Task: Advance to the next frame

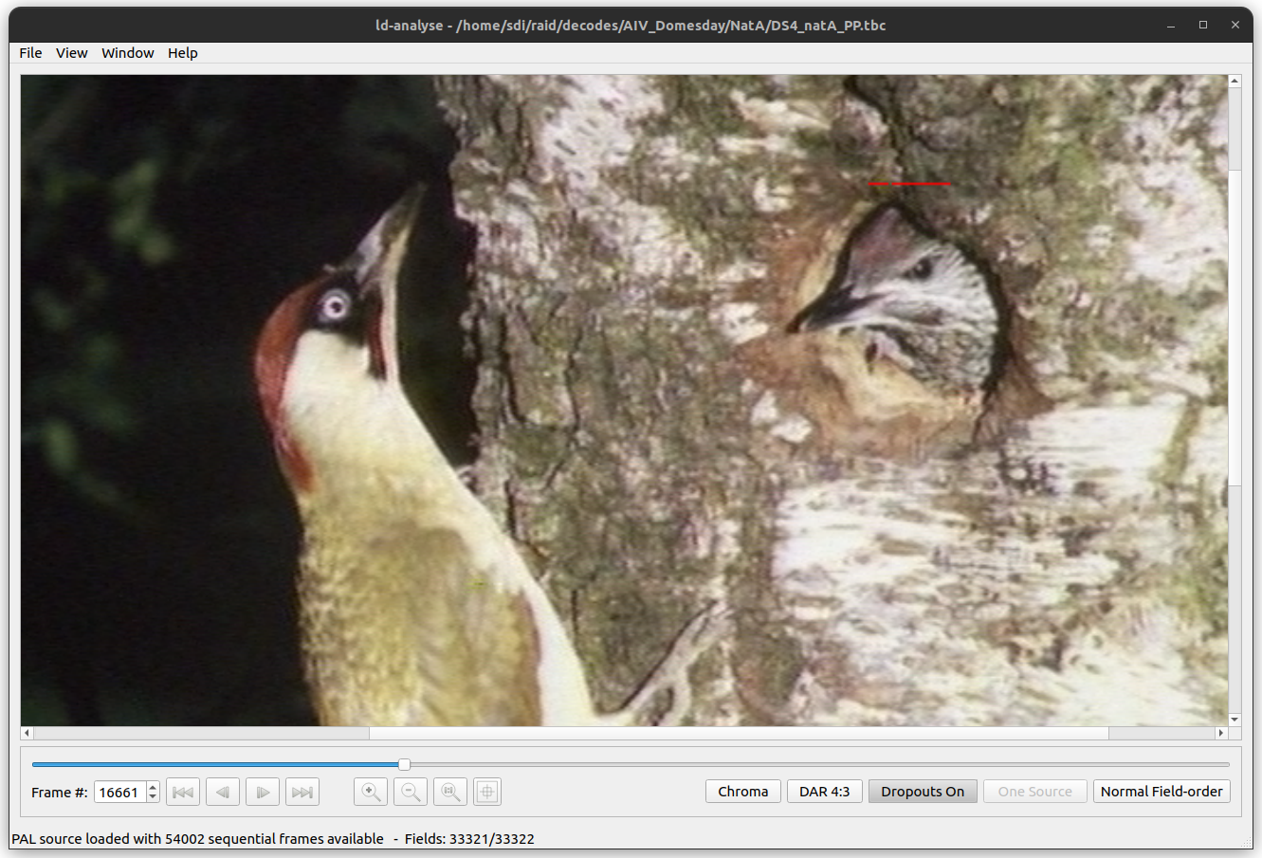Action: (x=263, y=792)
